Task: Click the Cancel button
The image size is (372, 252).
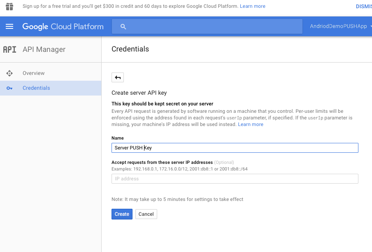Action: (x=146, y=214)
